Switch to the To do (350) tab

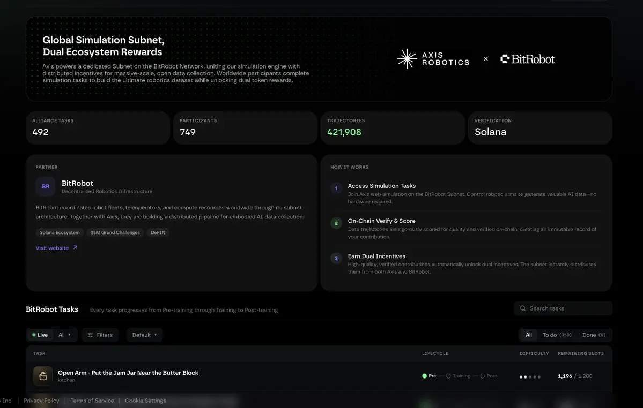point(557,335)
